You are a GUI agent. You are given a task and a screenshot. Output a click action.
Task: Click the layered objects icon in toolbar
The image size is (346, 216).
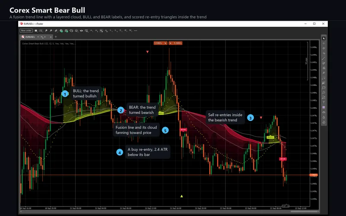[x=76, y=31]
